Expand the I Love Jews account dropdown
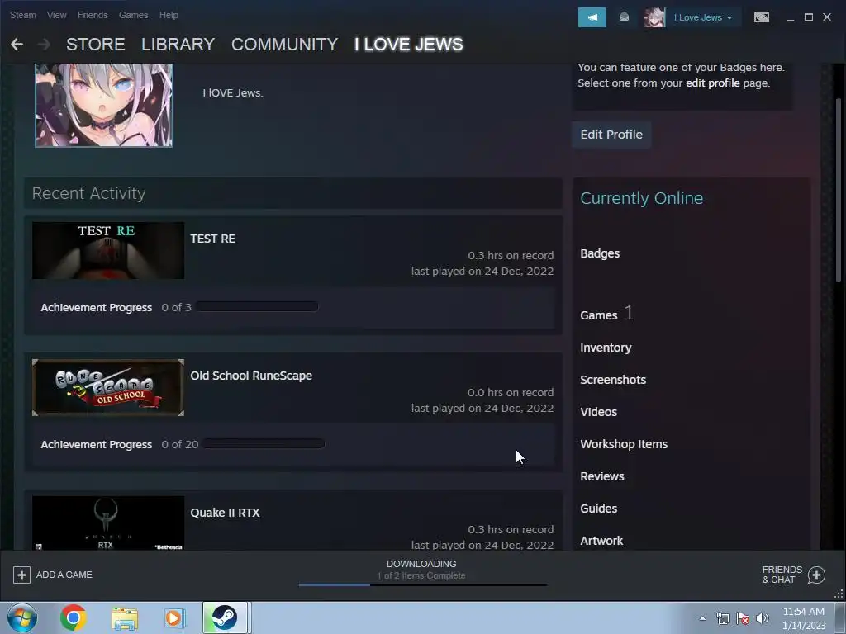This screenshot has height=634, width=846. click(703, 17)
